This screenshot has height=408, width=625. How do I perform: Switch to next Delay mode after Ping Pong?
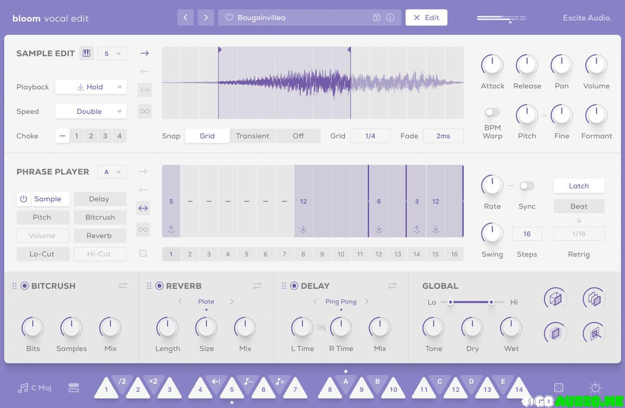click(367, 301)
